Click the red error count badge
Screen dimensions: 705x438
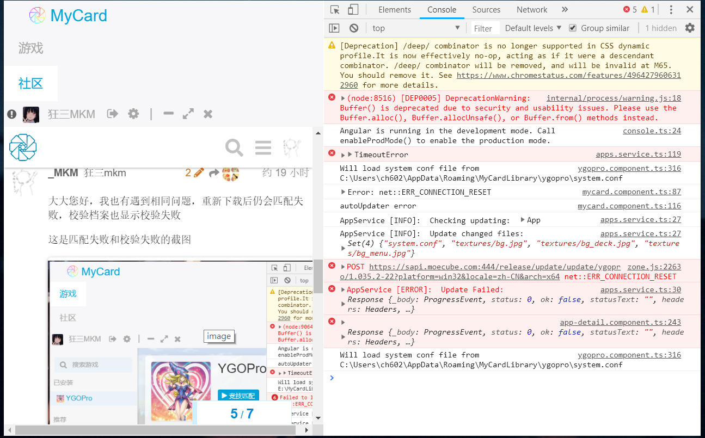pyautogui.click(x=630, y=10)
